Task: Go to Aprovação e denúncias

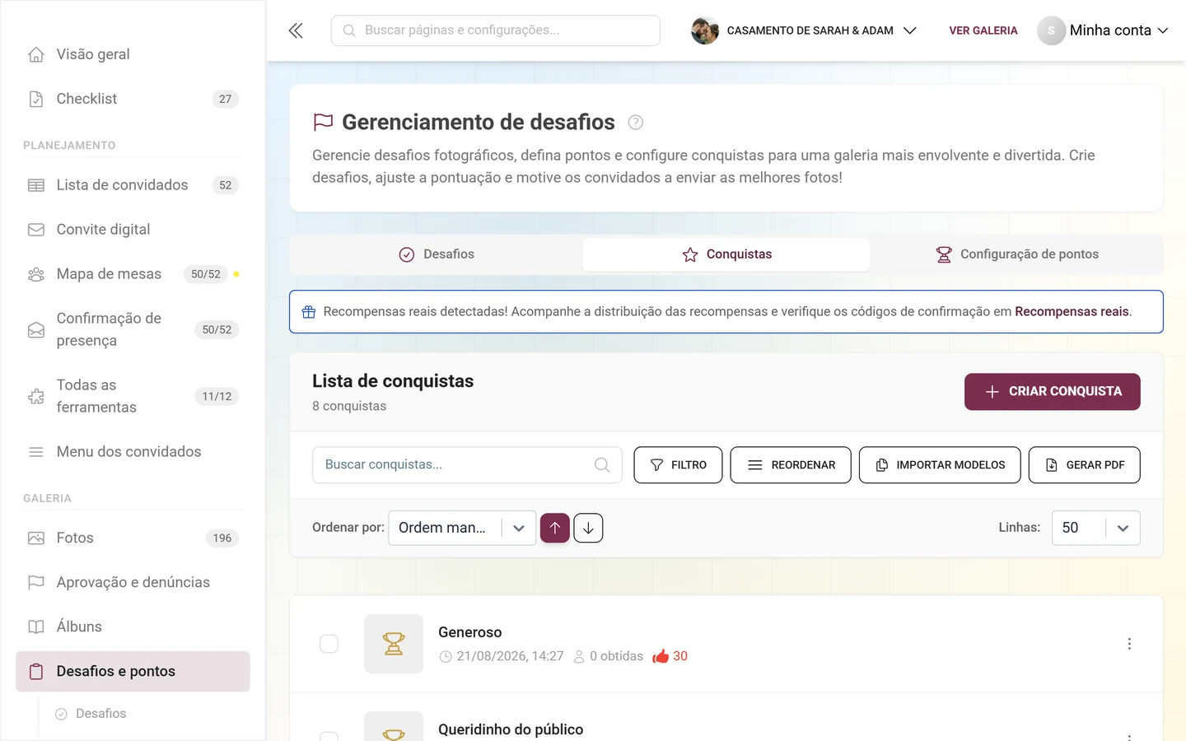Action: [133, 583]
